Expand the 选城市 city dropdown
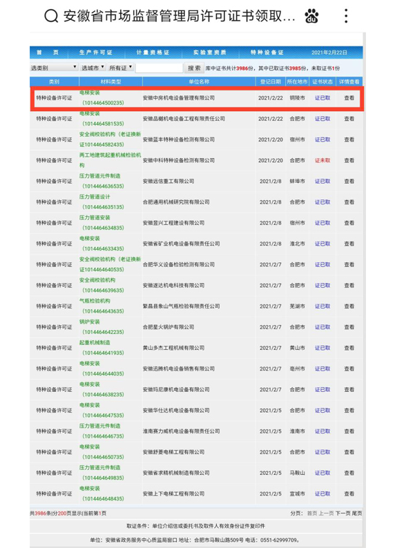The height and width of the screenshot is (548, 395). click(x=93, y=68)
